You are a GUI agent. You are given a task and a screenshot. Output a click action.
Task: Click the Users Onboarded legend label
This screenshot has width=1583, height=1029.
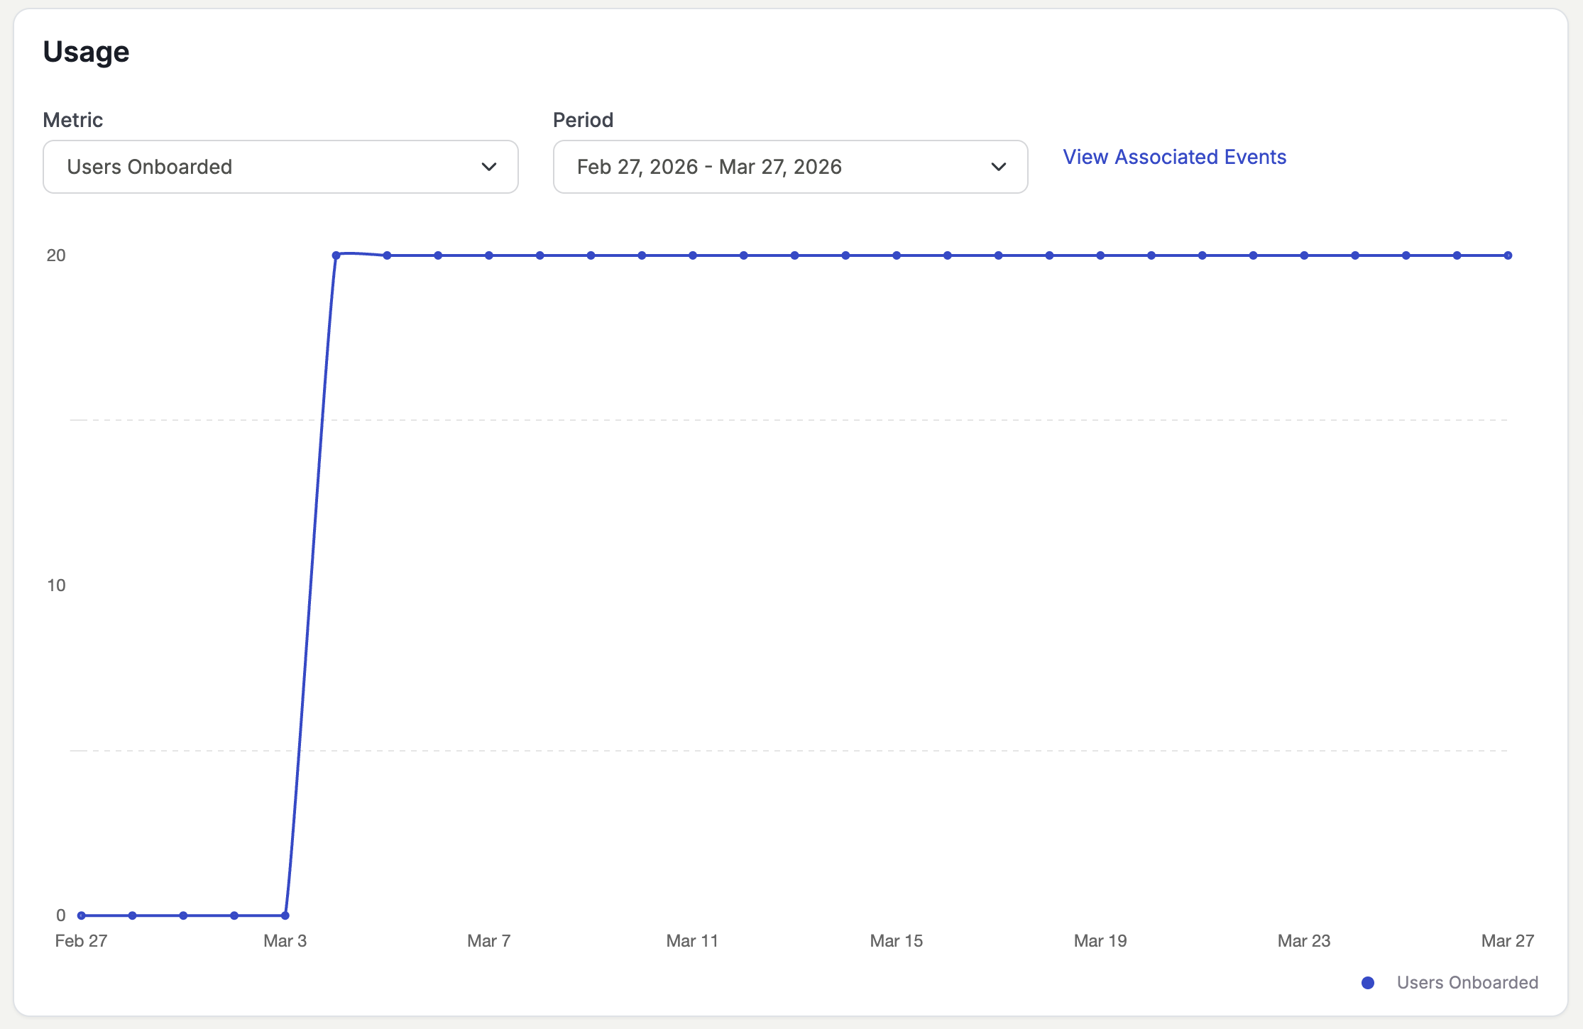click(1467, 983)
